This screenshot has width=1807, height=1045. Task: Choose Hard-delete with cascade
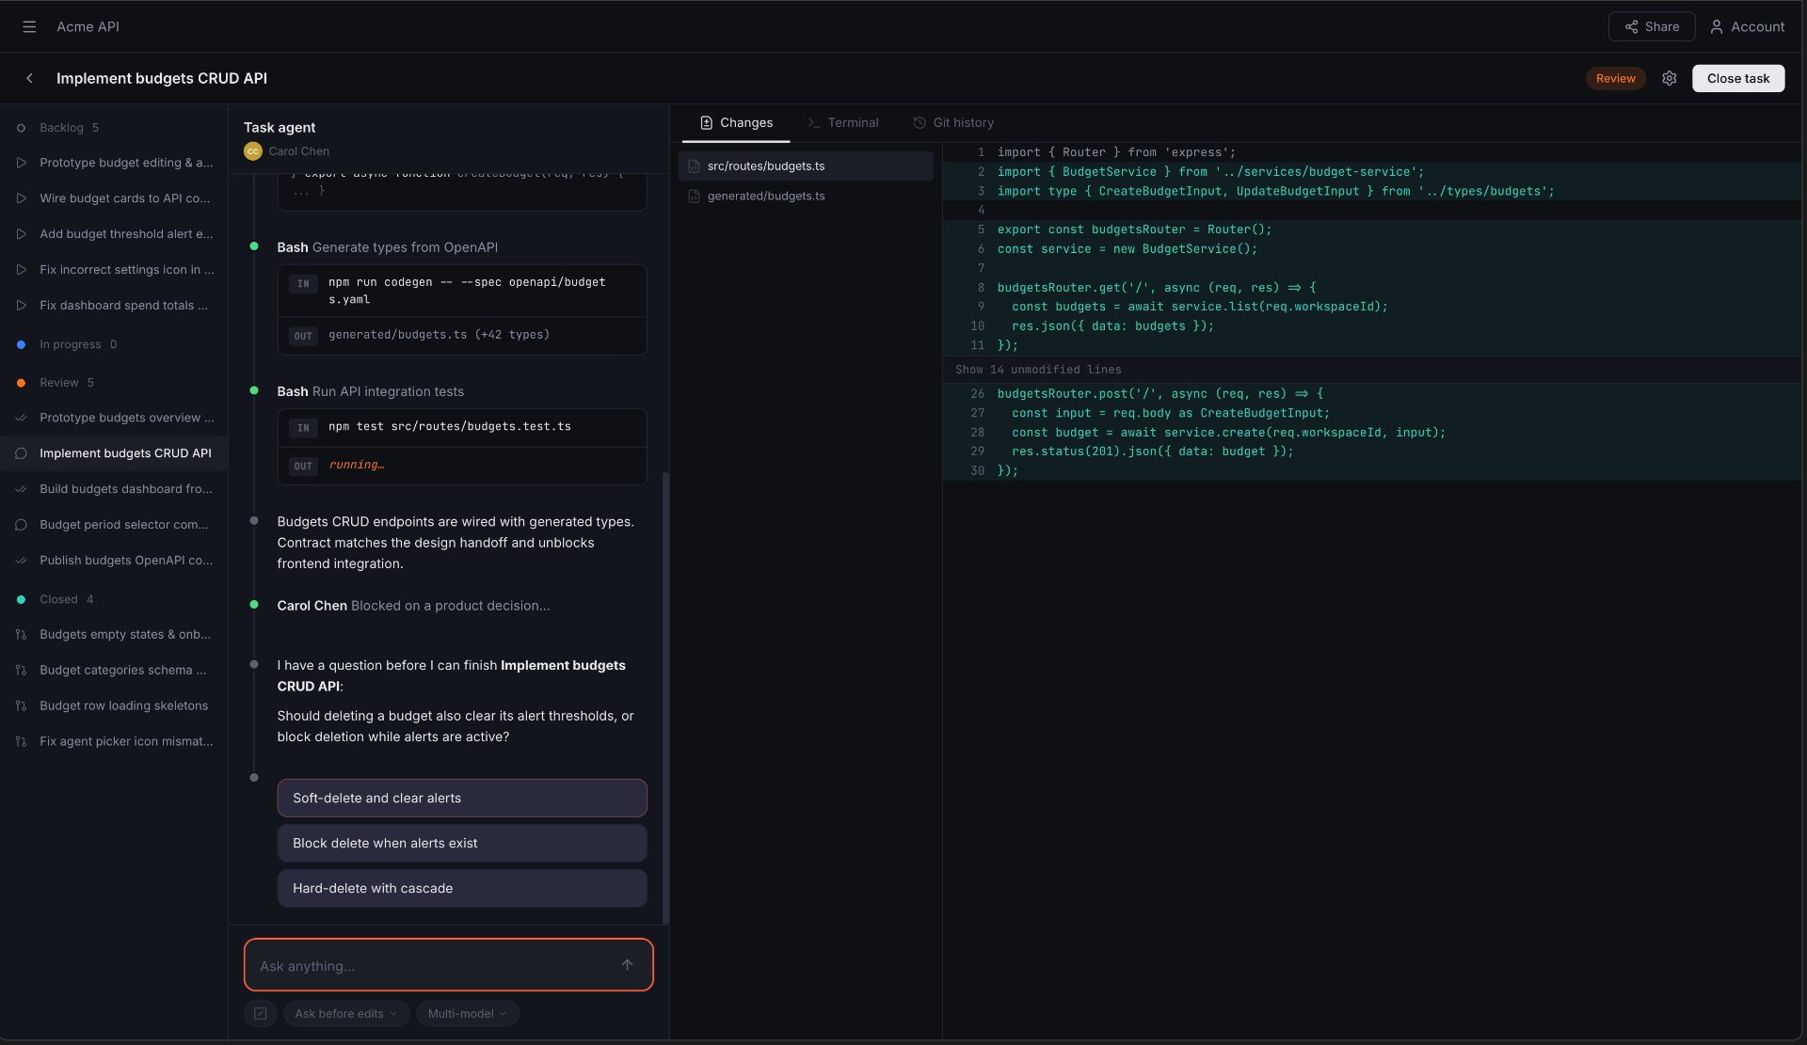click(x=462, y=888)
